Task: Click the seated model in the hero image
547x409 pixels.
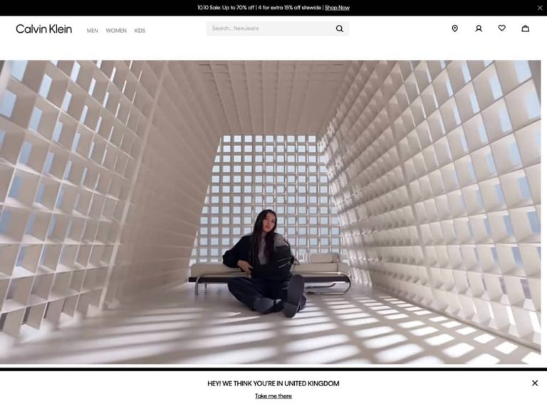Action: [265, 264]
